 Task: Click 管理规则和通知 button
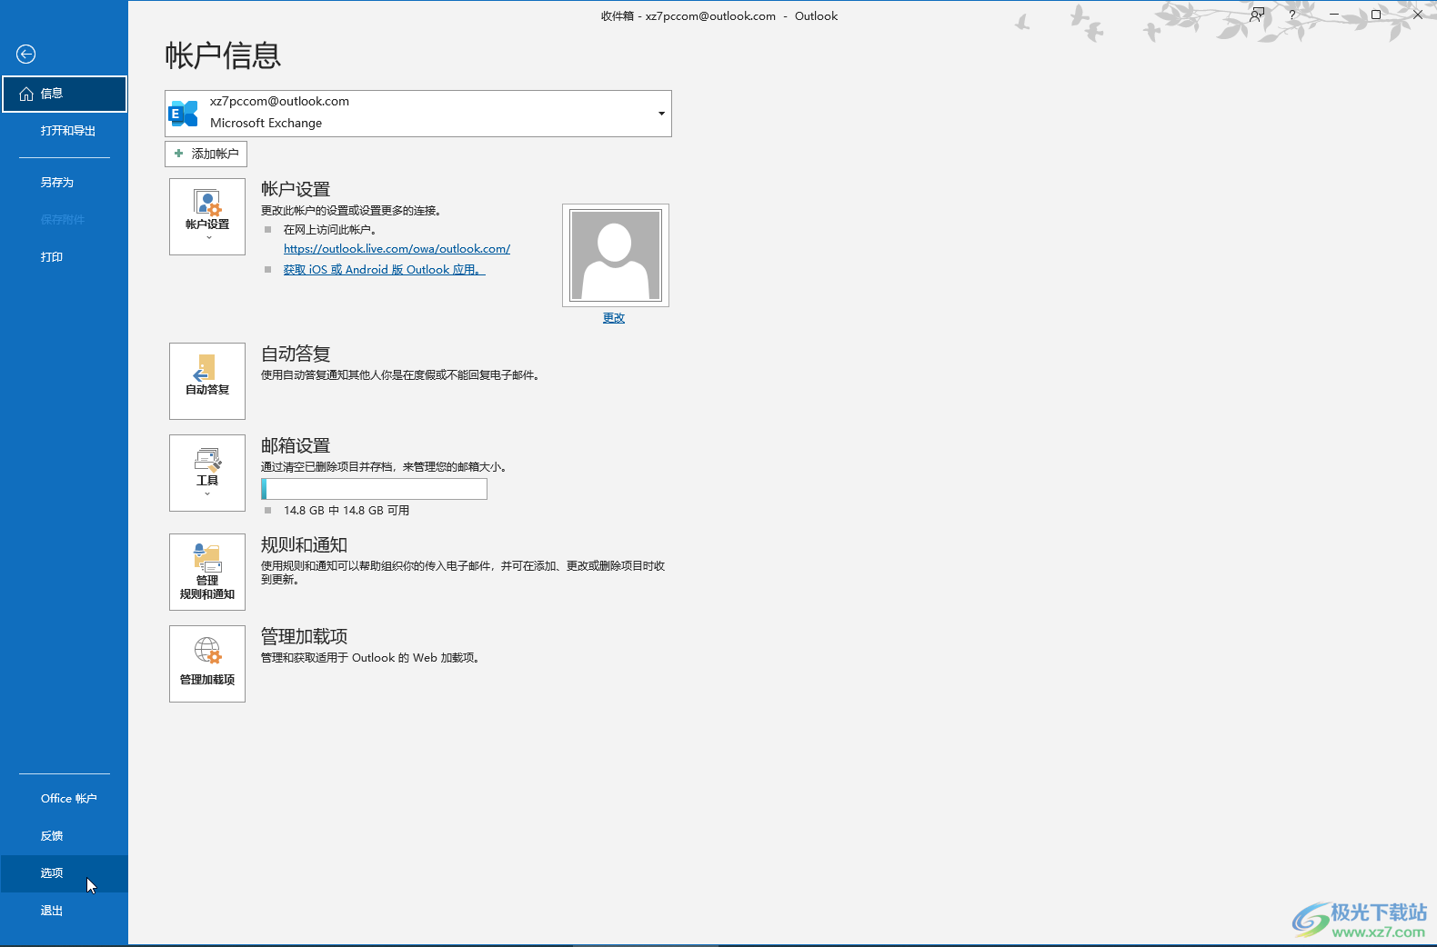coord(207,573)
